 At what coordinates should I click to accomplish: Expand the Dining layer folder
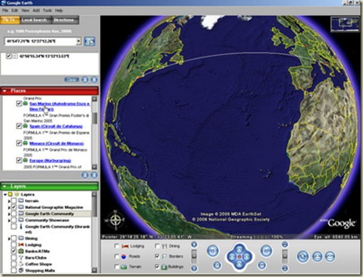click(9, 238)
